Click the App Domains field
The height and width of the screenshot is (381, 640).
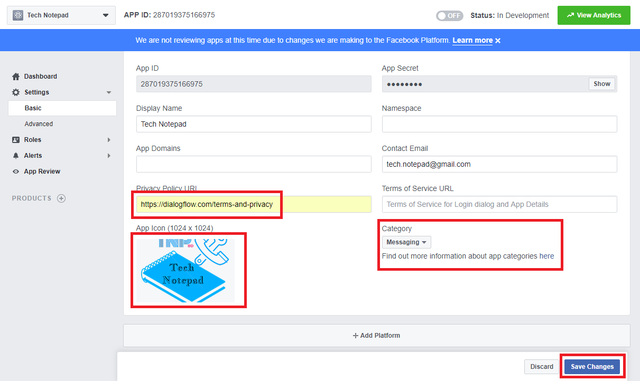pos(254,164)
